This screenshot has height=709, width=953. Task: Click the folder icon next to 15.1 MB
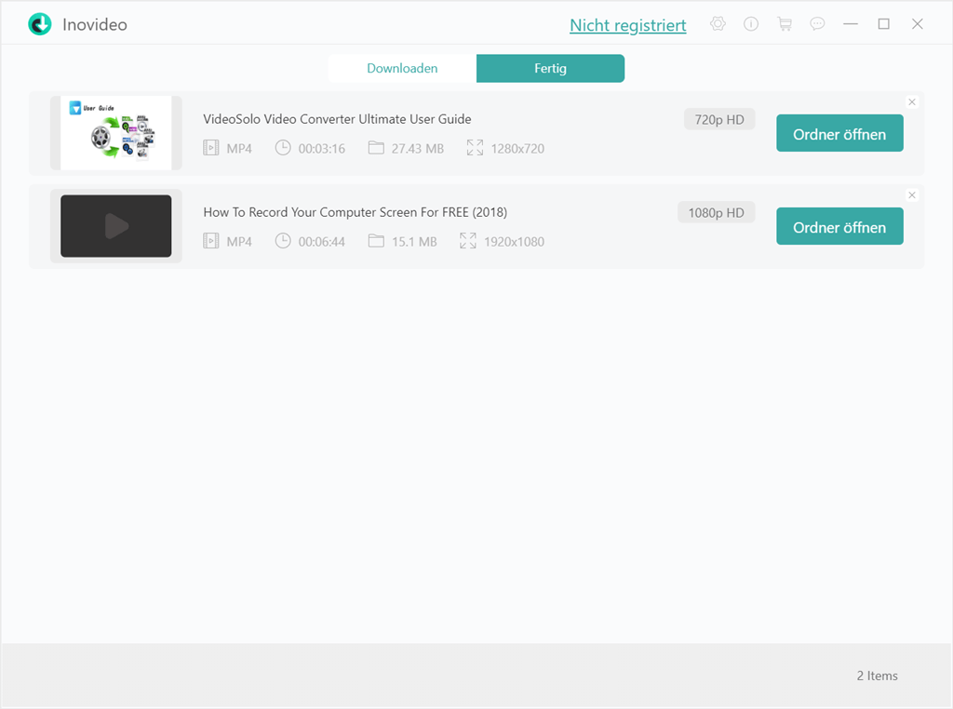point(376,241)
